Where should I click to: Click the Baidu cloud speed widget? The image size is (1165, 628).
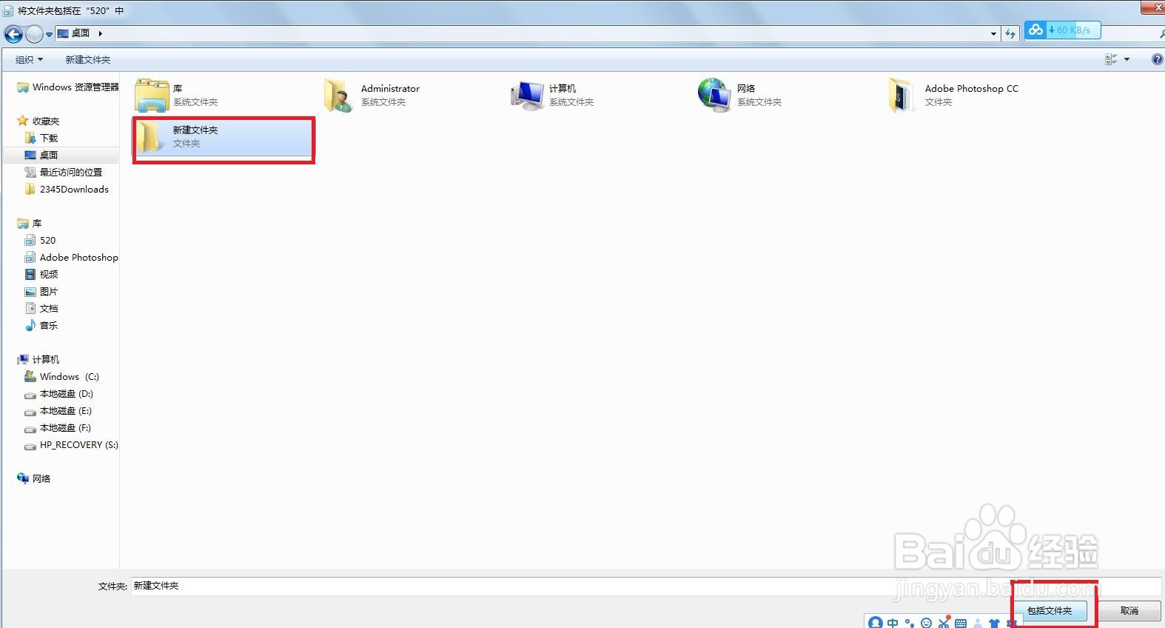point(1063,30)
